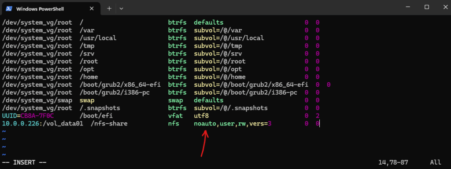Expand the new tab profile dropdown
Image resolution: width=451 pixels, height=169 pixels.
[122, 9]
